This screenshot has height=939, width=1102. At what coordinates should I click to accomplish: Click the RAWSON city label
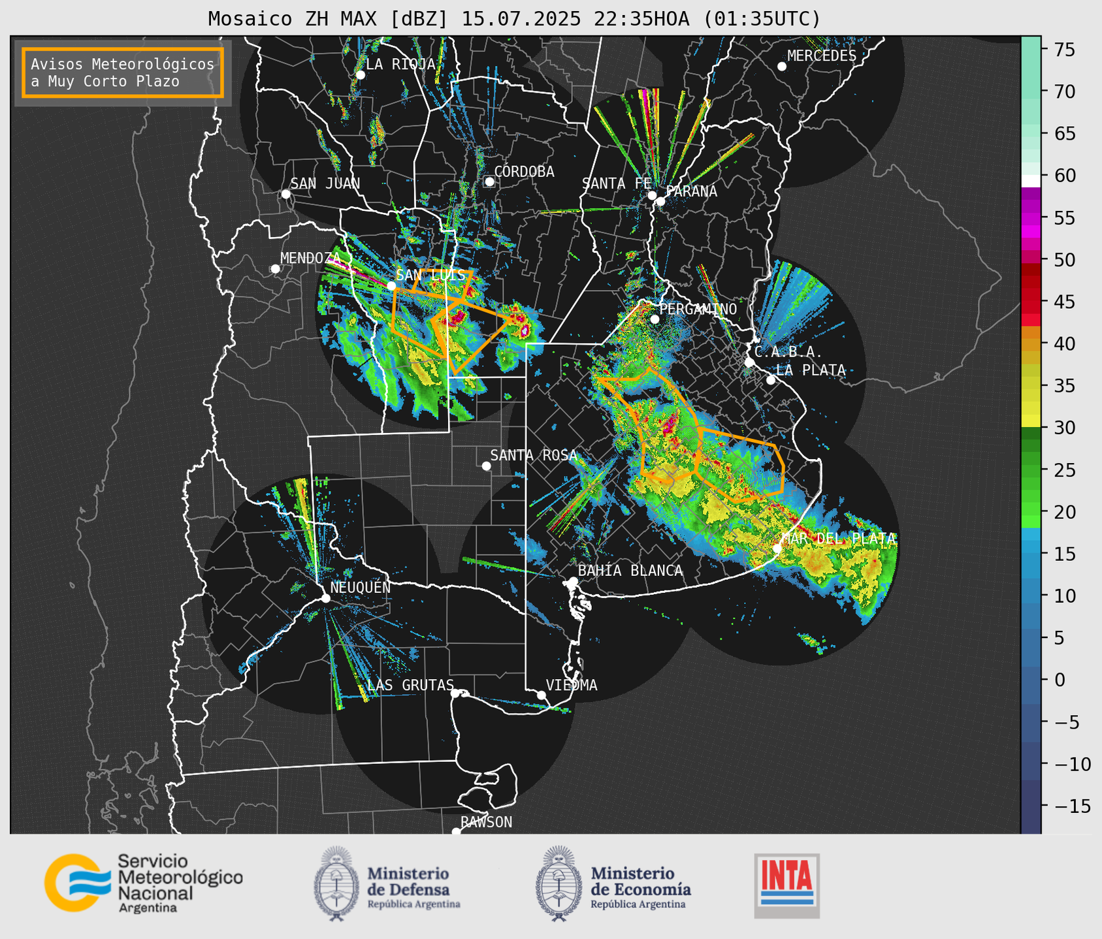(x=486, y=822)
